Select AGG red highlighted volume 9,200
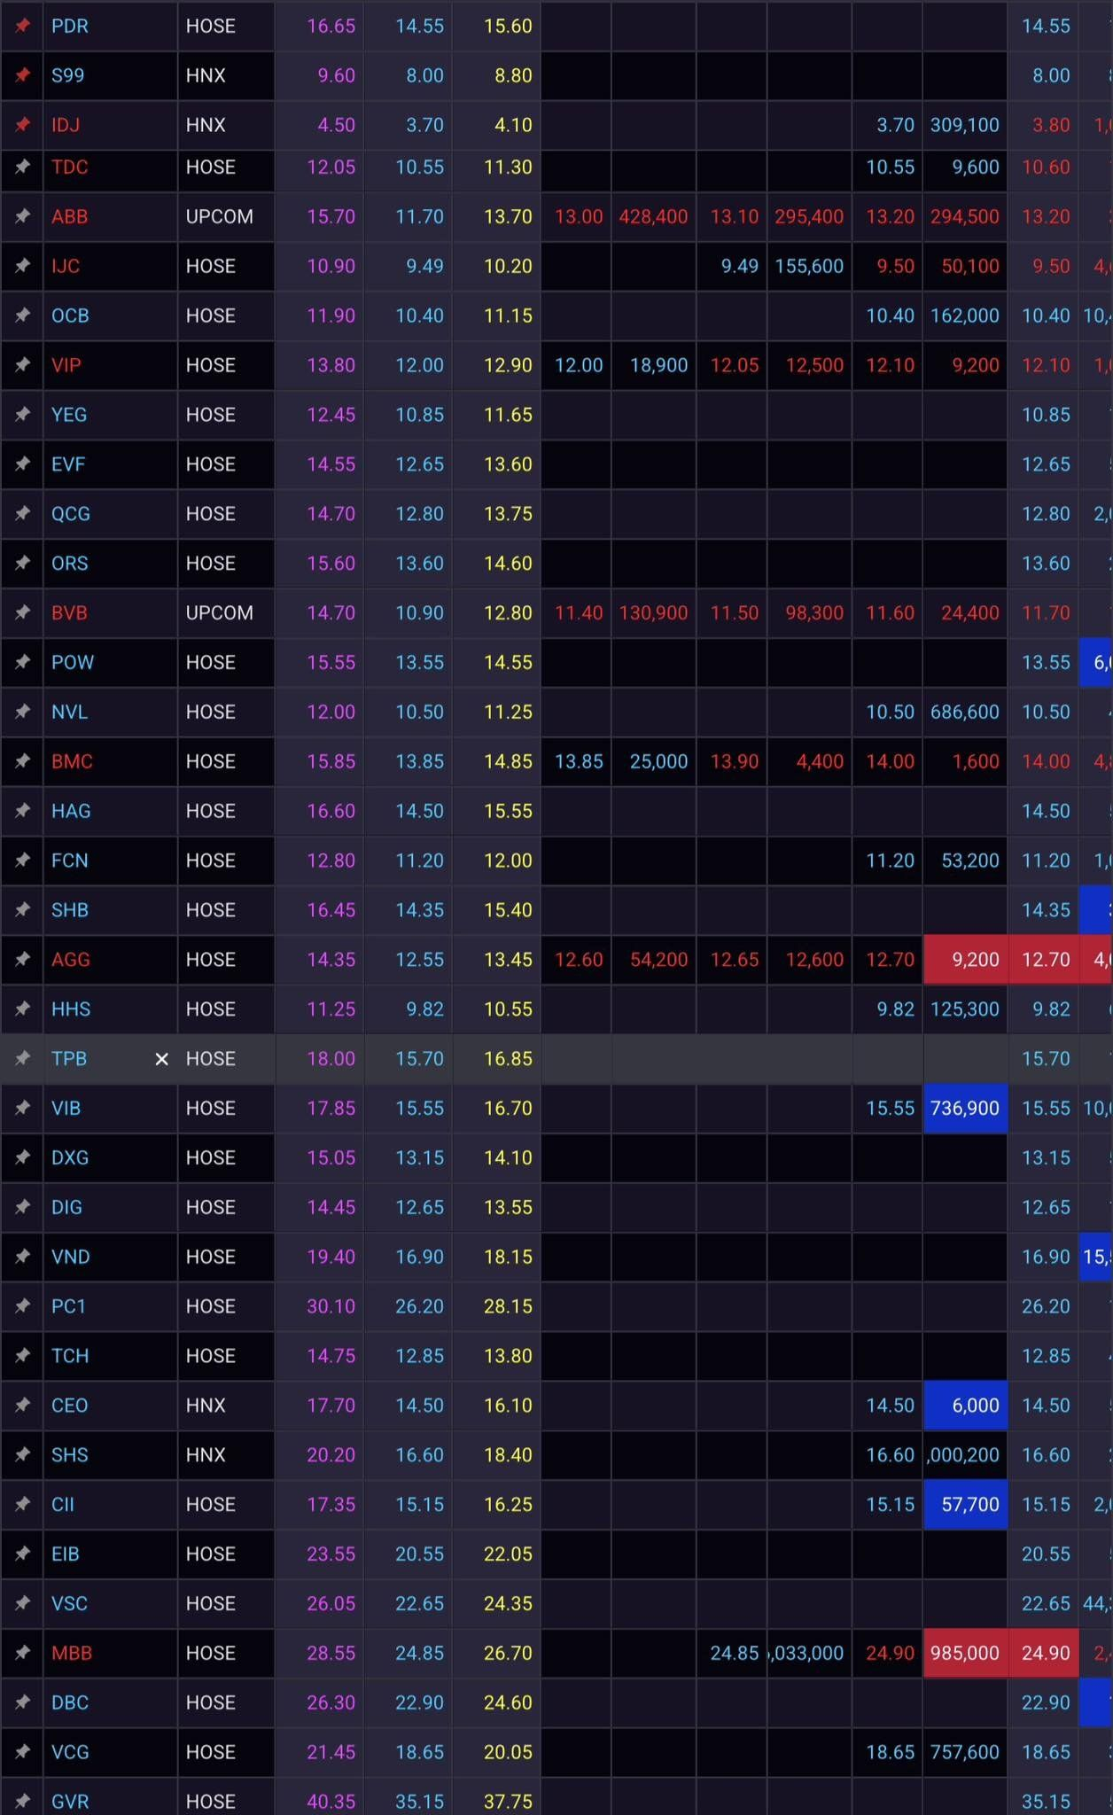1113x1815 pixels. coord(965,960)
